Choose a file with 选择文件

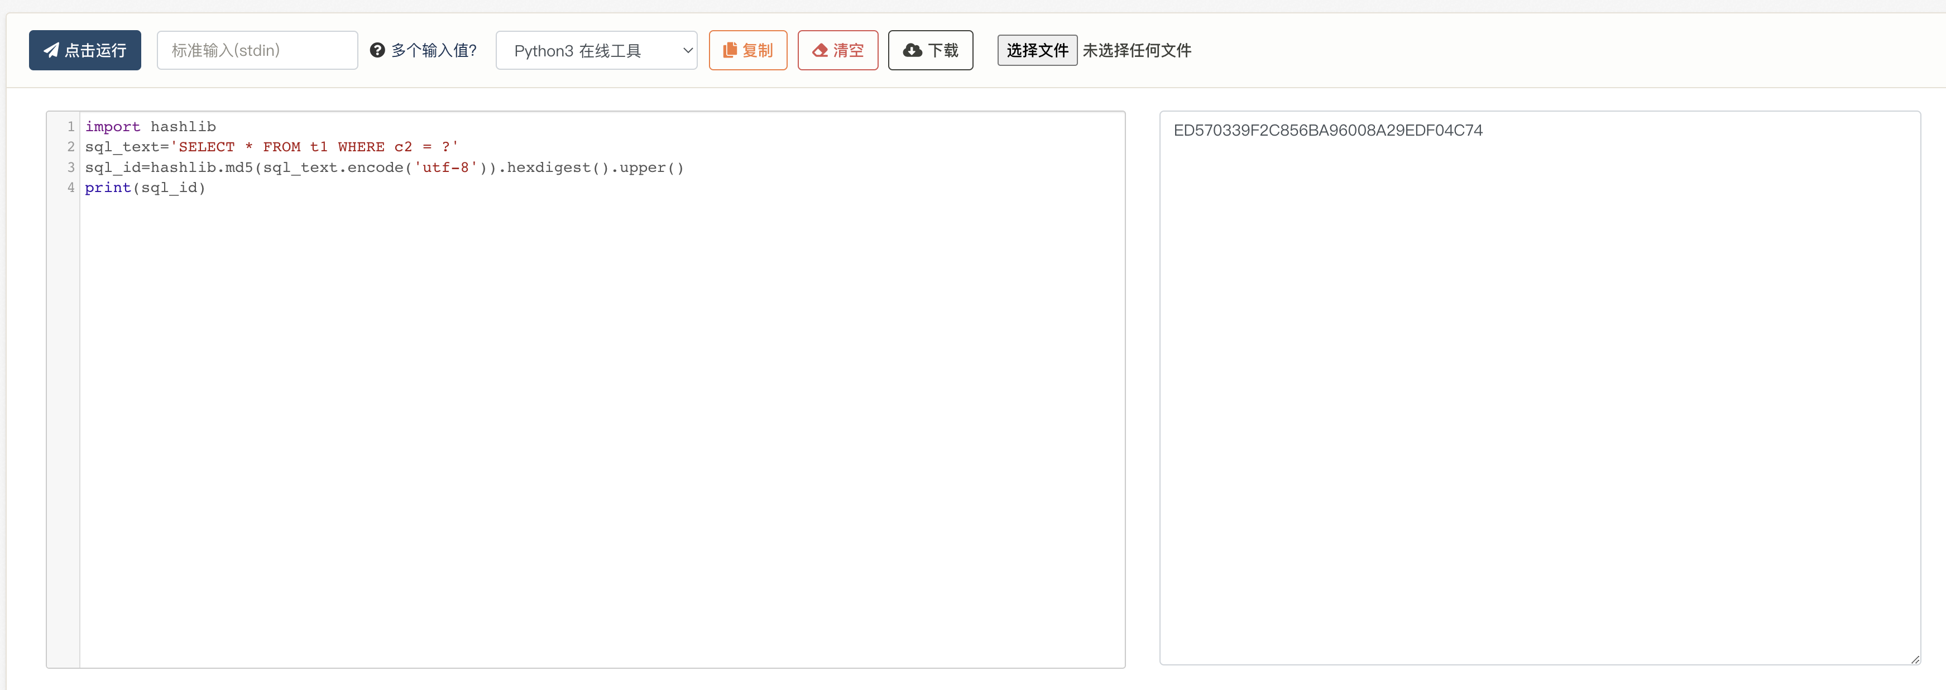pos(1037,50)
